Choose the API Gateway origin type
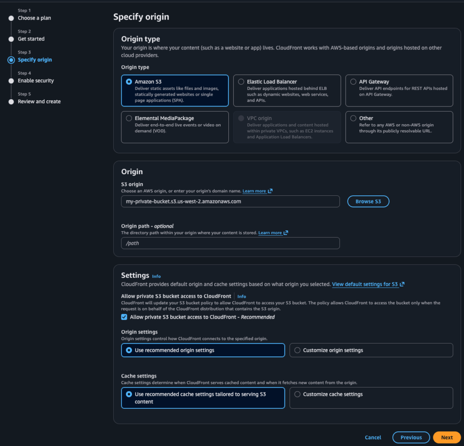The width and height of the screenshot is (464, 446). 399,91
